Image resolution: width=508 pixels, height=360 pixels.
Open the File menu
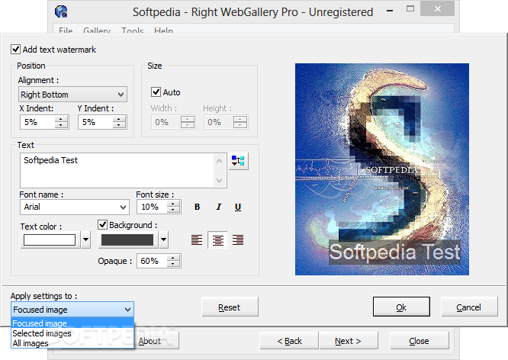[66, 31]
